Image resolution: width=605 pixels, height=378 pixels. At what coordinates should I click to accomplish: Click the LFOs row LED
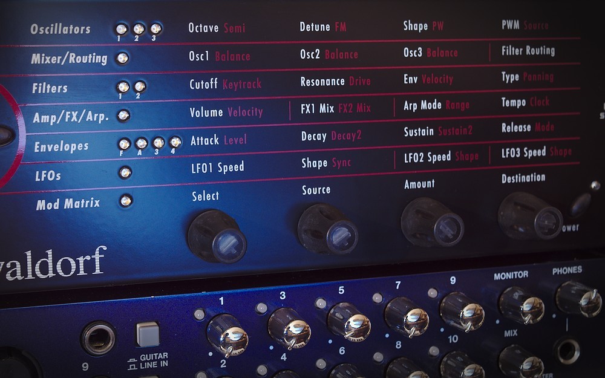[125, 172]
